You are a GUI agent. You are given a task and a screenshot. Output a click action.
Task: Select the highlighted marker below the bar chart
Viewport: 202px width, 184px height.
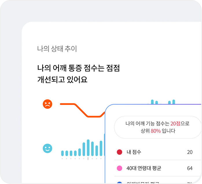click(x=88, y=159)
